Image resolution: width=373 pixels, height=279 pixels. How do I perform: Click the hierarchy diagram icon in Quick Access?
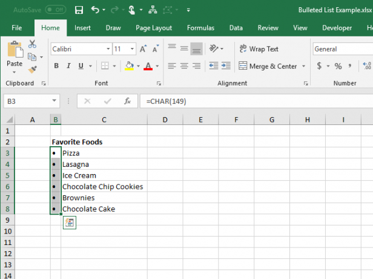(x=153, y=10)
